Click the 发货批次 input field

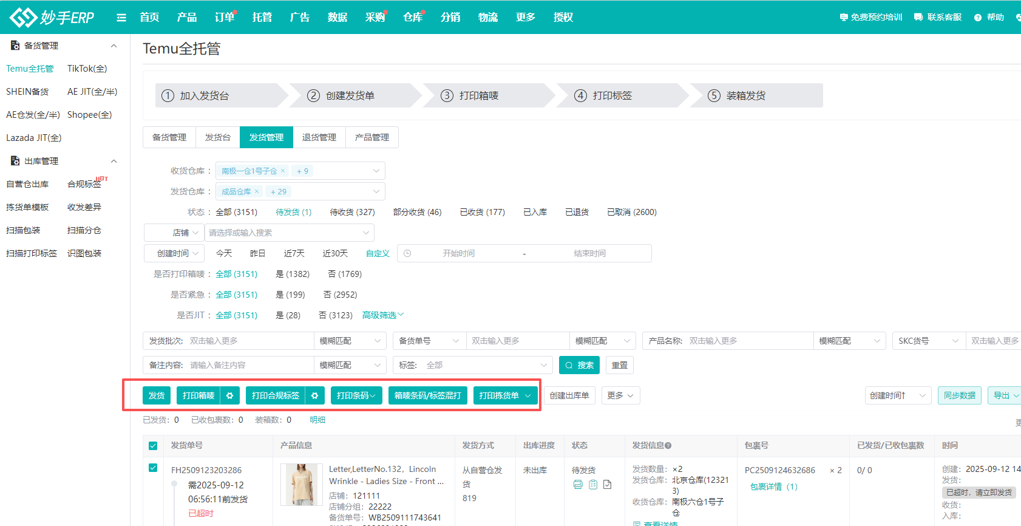pyautogui.click(x=249, y=341)
